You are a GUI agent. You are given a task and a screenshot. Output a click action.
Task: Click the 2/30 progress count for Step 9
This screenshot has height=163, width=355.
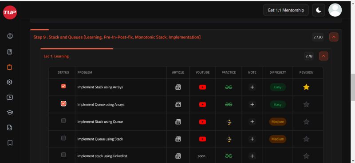click(318, 37)
